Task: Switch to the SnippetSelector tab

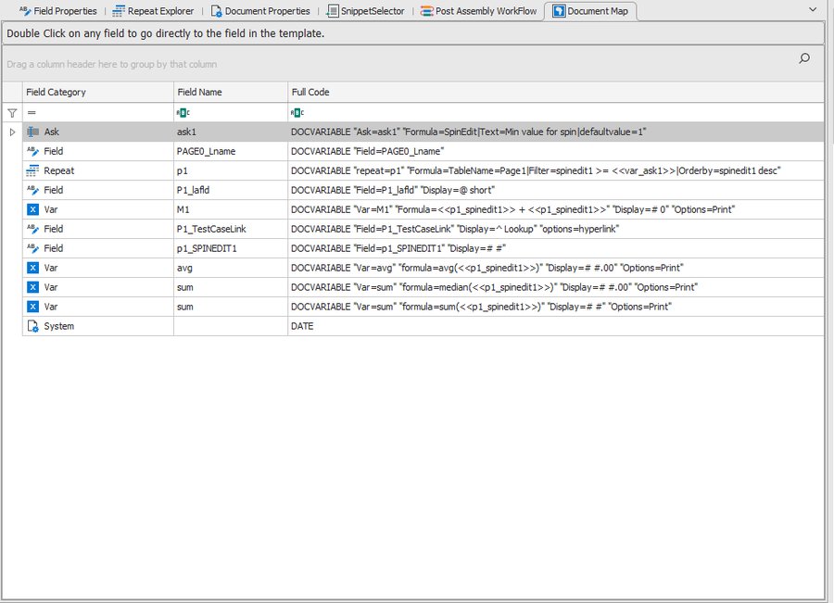Action: point(365,10)
